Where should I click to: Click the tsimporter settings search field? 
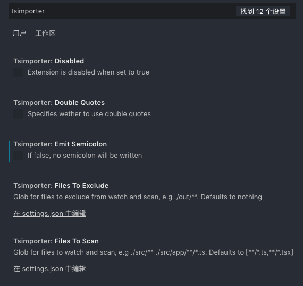152,11
